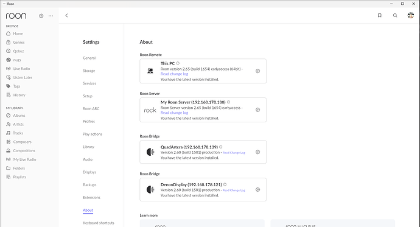This screenshot has height=227, width=420.
Task: Click DenonDisplay (192.168.178.121) title text
Action: [191, 184]
